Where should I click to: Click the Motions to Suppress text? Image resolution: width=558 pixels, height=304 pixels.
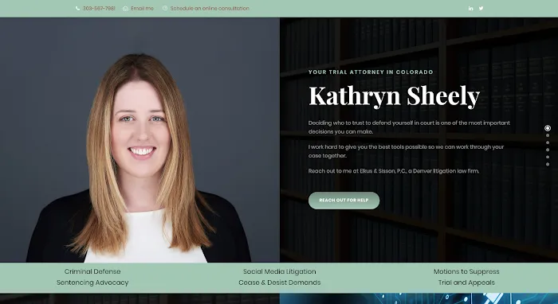pos(466,271)
